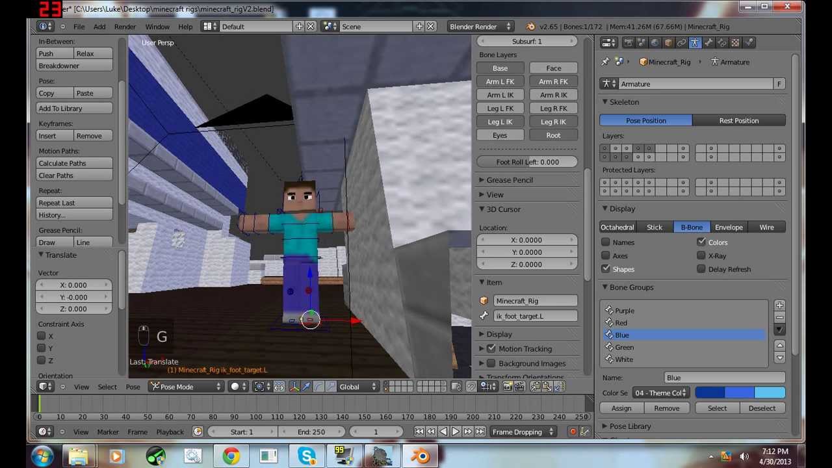Screen dimensions: 832x468
Task: Enable the Background Images checkbox
Action: coord(491,363)
